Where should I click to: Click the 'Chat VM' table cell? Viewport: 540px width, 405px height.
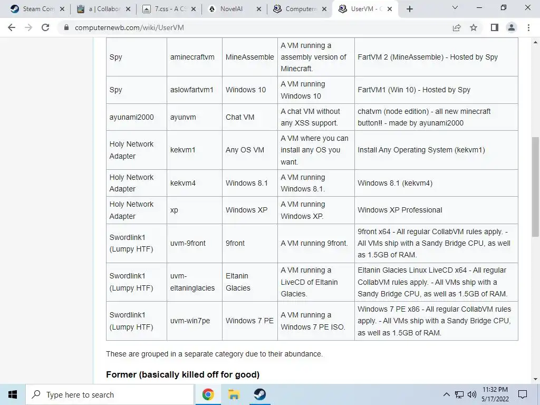tap(249, 117)
